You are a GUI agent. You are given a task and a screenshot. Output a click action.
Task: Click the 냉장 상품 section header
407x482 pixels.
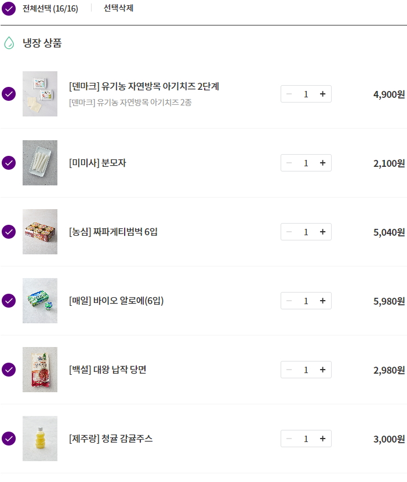[42, 43]
